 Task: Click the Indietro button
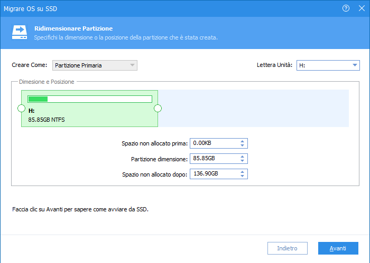(x=287, y=248)
